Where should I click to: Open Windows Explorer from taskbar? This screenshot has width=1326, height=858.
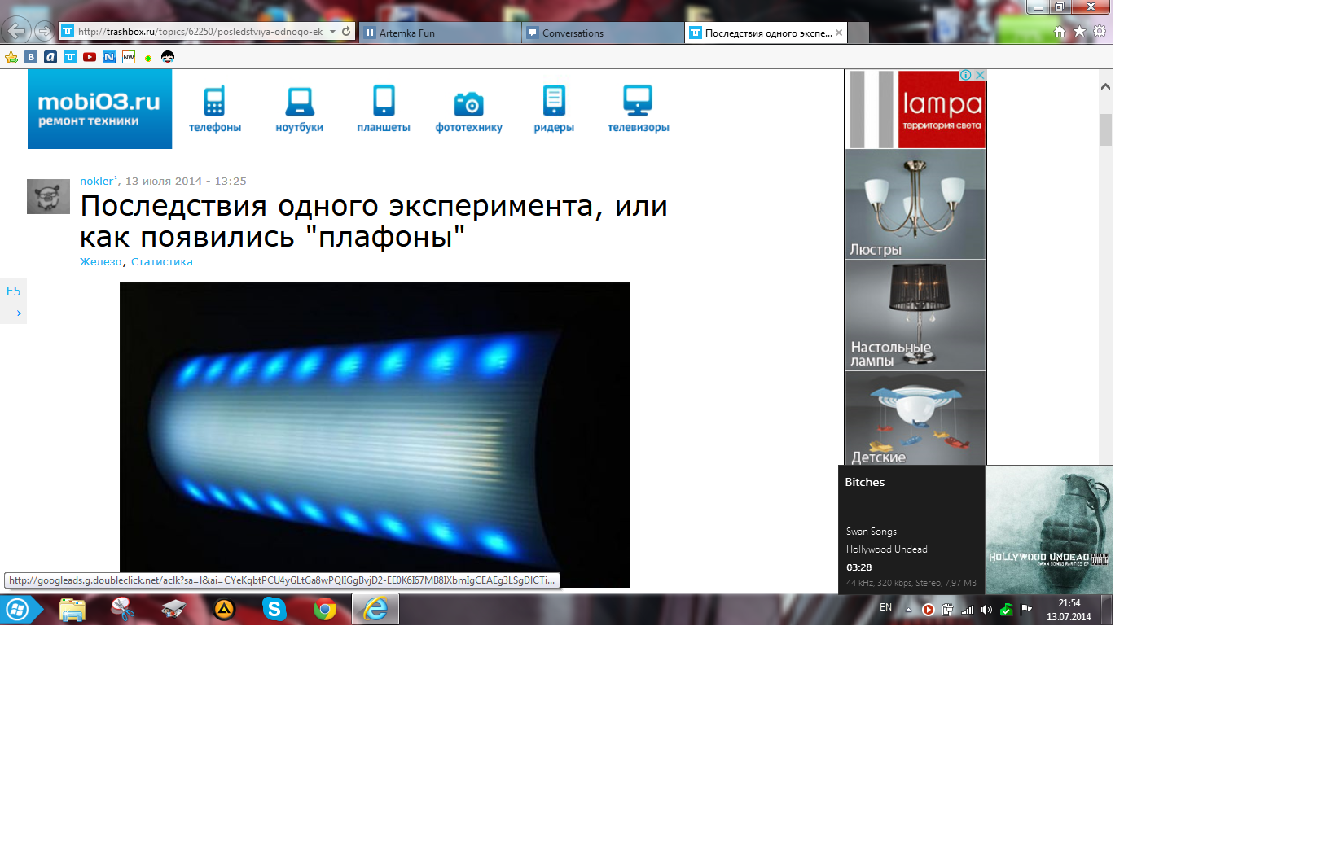(x=72, y=609)
